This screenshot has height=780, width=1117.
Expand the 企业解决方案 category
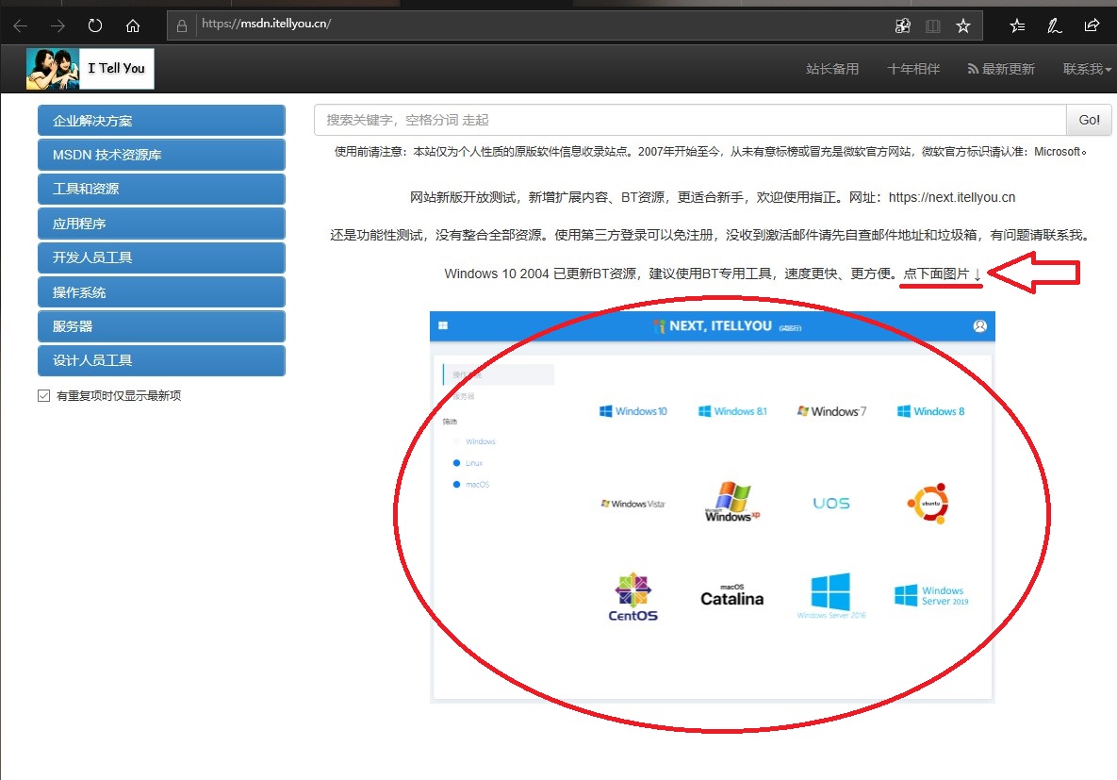tap(162, 121)
